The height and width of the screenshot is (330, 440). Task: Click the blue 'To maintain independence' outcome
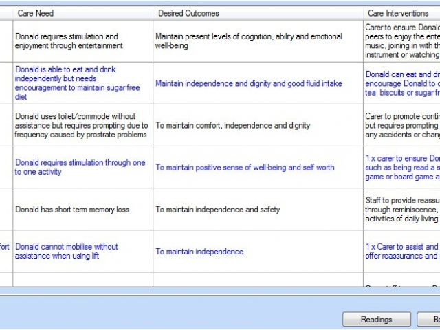(199, 252)
